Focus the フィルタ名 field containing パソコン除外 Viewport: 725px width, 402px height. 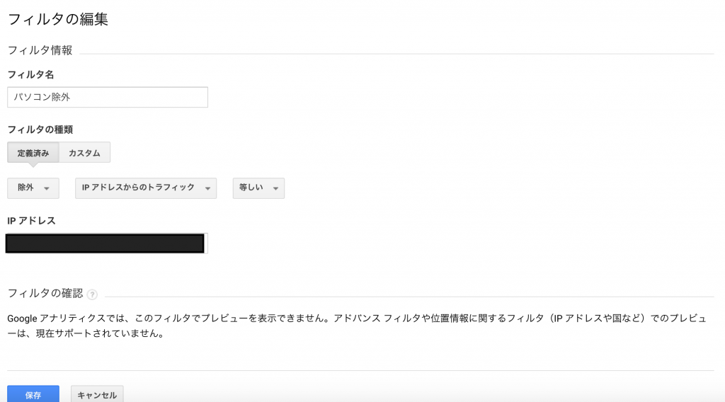tap(108, 97)
